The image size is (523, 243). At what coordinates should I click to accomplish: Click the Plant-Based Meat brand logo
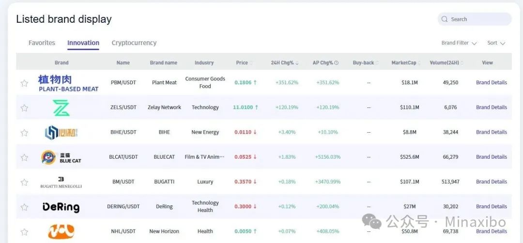pos(68,83)
